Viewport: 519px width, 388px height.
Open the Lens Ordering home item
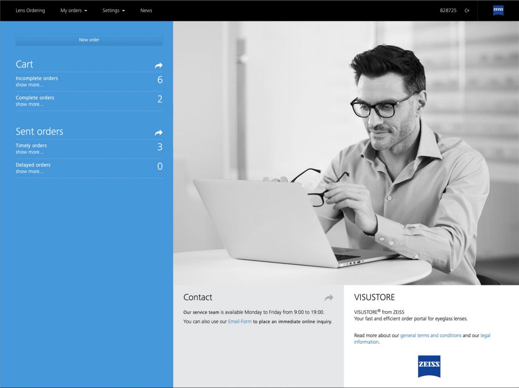pyautogui.click(x=30, y=11)
